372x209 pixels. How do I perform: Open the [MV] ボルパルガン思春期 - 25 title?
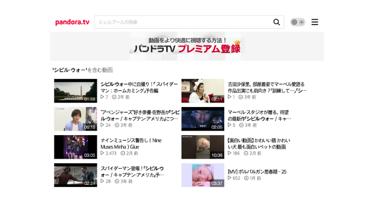click(x=257, y=171)
